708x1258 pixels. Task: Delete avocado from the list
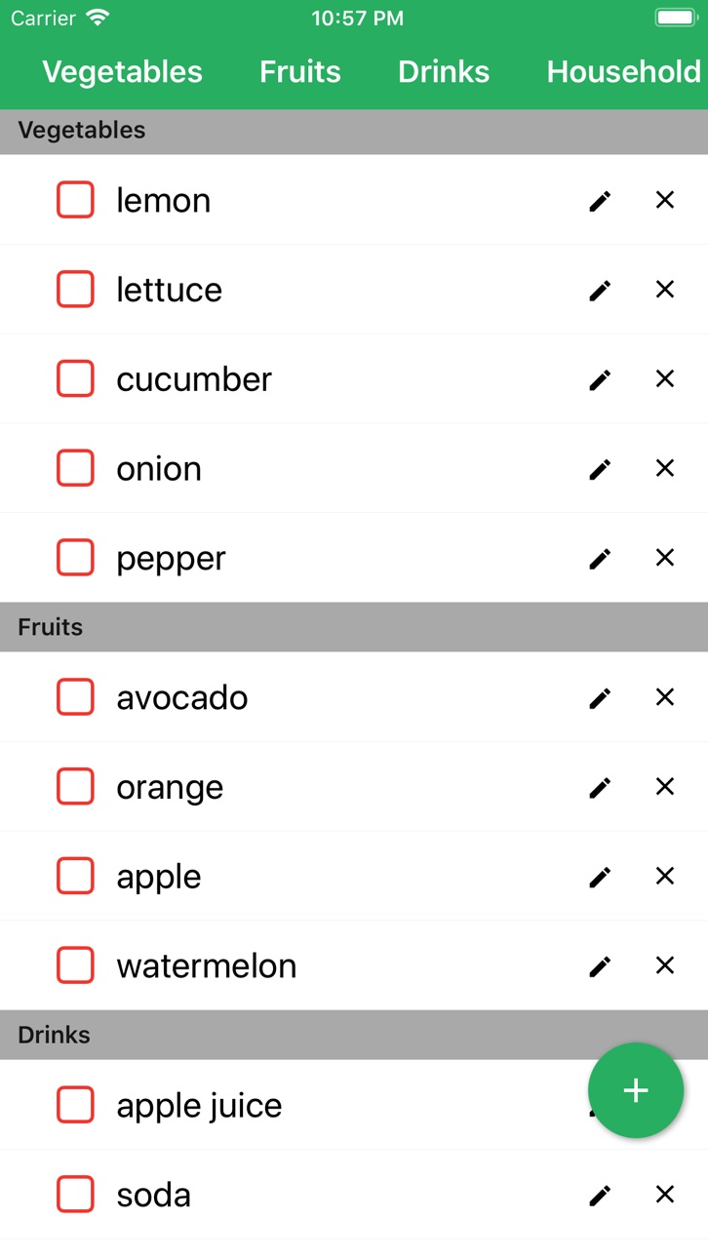665,697
